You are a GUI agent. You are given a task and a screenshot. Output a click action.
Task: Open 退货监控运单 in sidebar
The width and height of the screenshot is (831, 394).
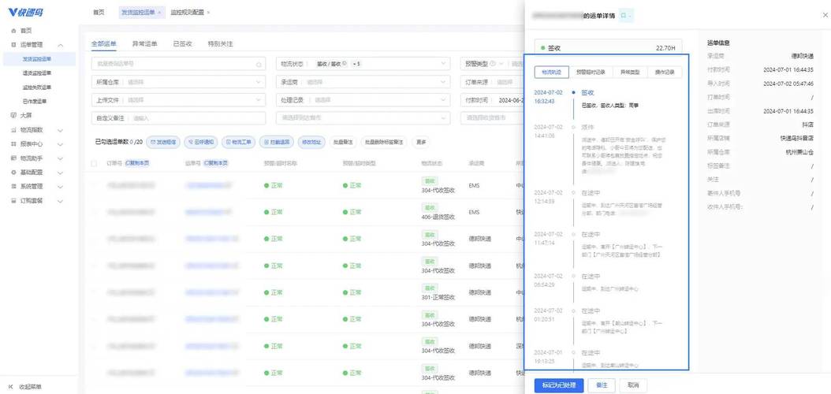click(37, 73)
